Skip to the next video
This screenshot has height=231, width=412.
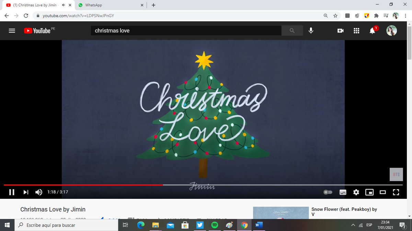pos(26,192)
